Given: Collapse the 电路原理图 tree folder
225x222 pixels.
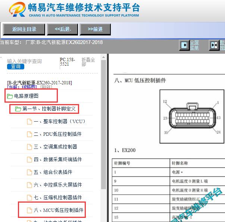Looking at the screenshot, I should point(26,96).
